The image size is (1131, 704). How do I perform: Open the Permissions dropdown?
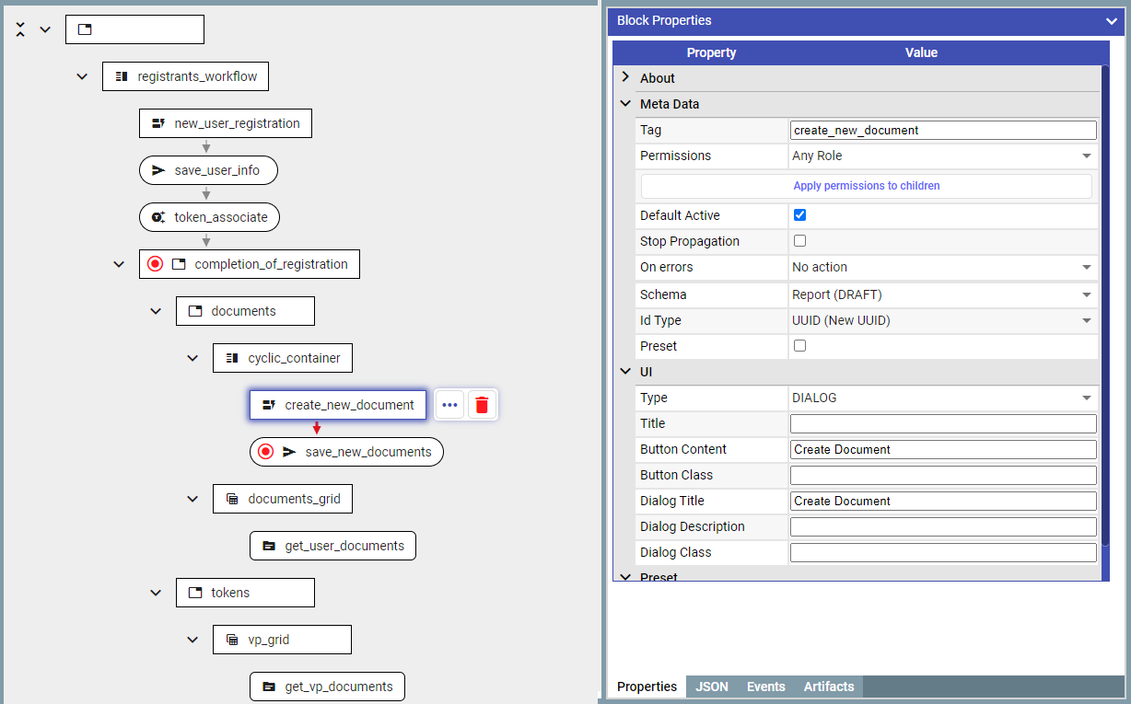(x=942, y=156)
